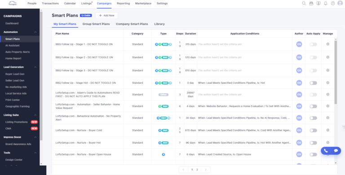Viewport: 345px width, 175px height.
Task: Click the Other type badge on Adam's Guide
Action: pos(163,95)
